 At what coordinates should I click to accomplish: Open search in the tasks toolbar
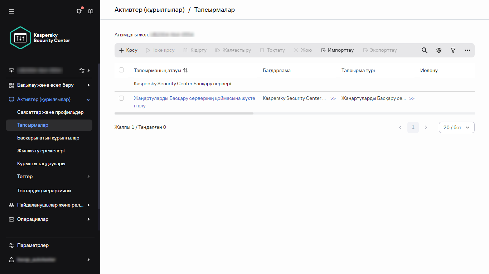tap(424, 50)
